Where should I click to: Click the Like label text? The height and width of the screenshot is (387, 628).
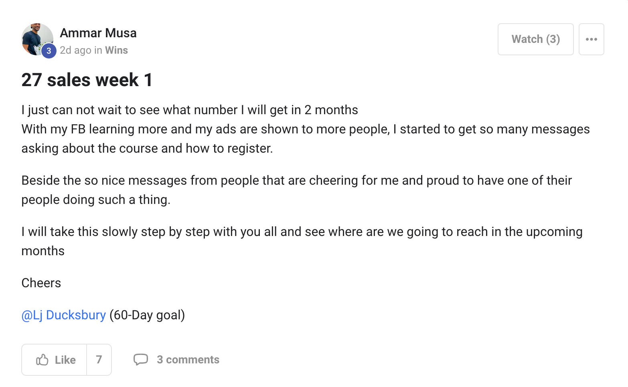coord(65,360)
